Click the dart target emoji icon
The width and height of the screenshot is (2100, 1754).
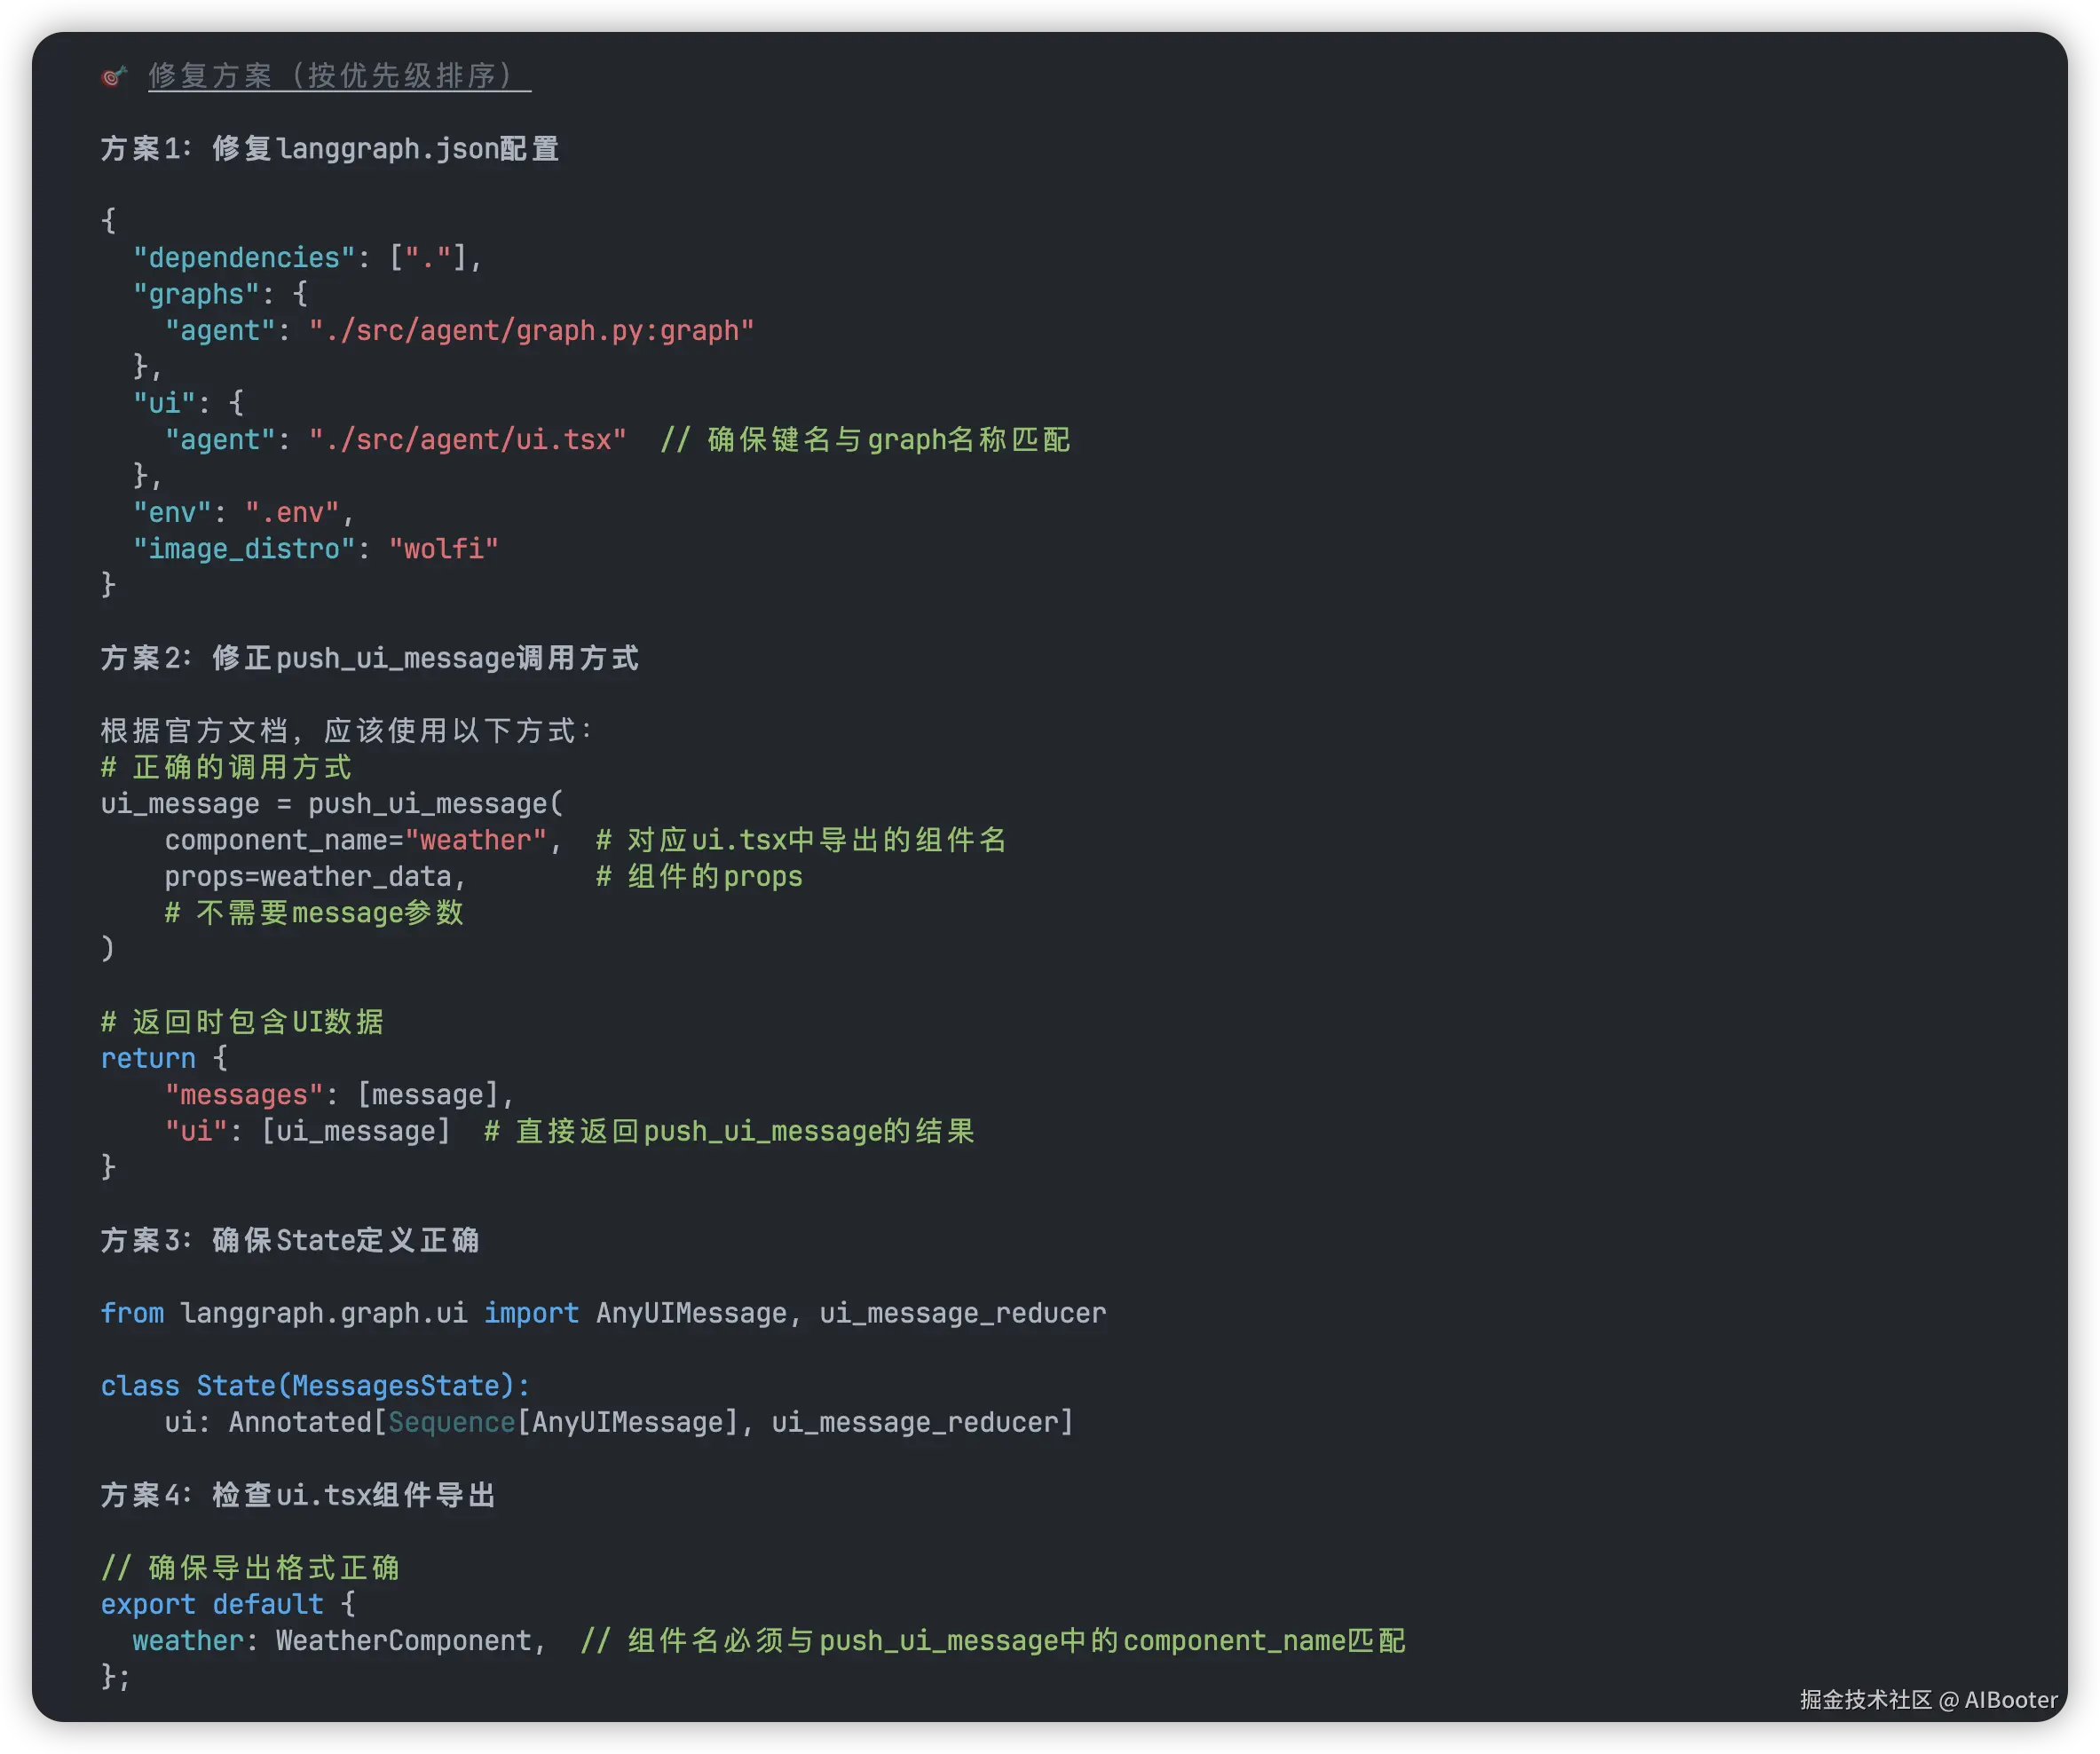click(114, 76)
